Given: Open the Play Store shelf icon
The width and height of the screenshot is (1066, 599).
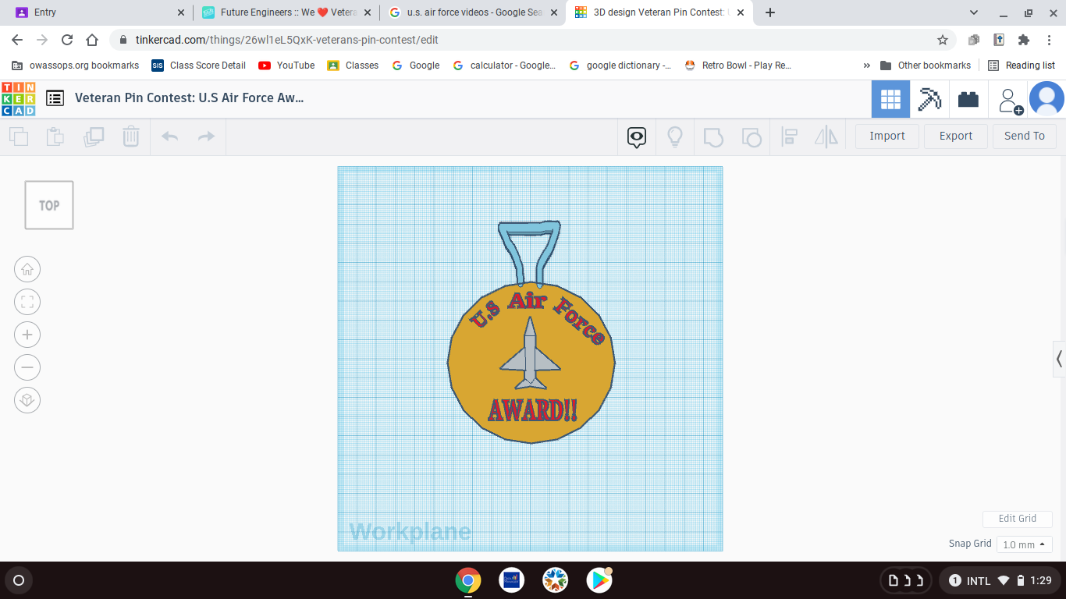Looking at the screenshot, I should click(599, 580).
